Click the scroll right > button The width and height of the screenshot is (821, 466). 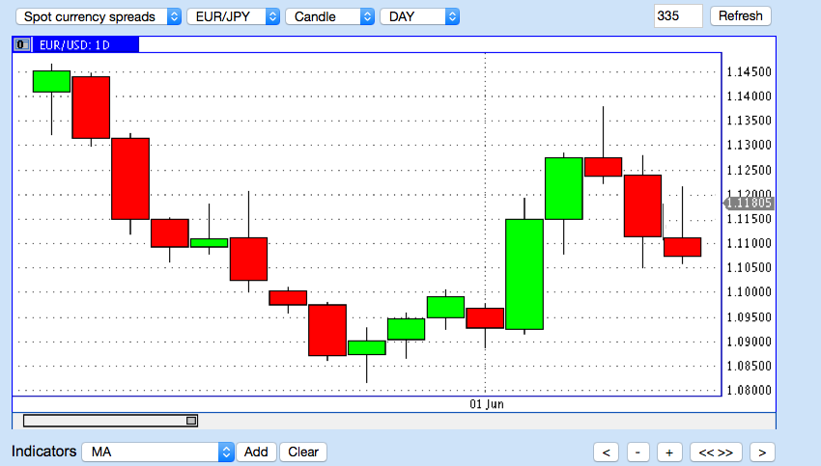762,452
